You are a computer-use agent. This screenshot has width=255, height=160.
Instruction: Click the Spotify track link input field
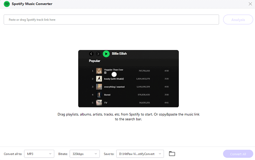pos(111,20)
